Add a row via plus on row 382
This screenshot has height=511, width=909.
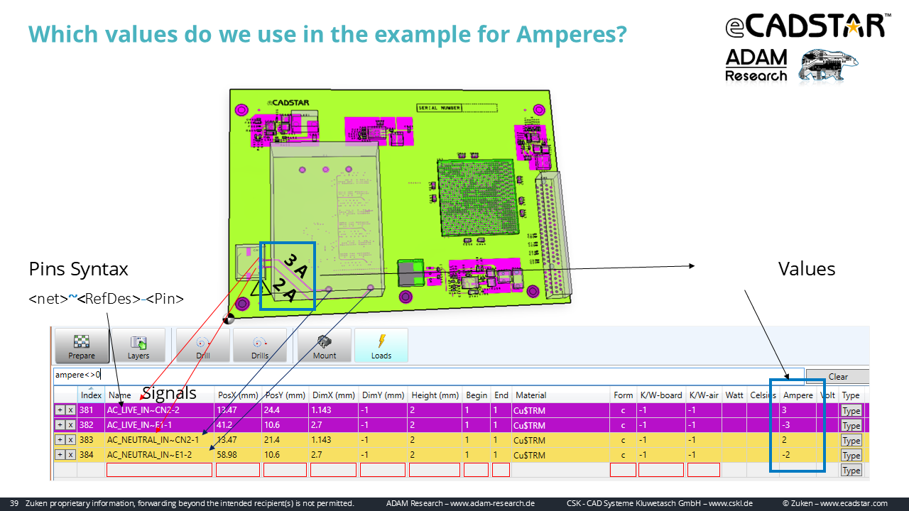point(60,425)
